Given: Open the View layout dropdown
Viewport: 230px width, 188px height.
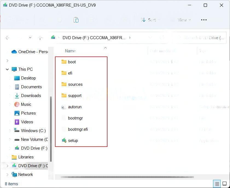Looking at the screenshot, I should [x=180, y=20].
